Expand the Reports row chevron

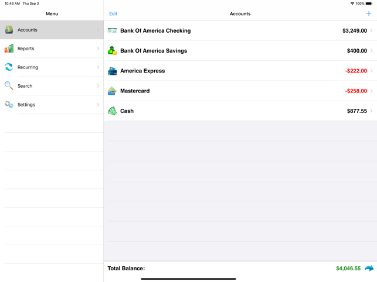pos(98,49)
